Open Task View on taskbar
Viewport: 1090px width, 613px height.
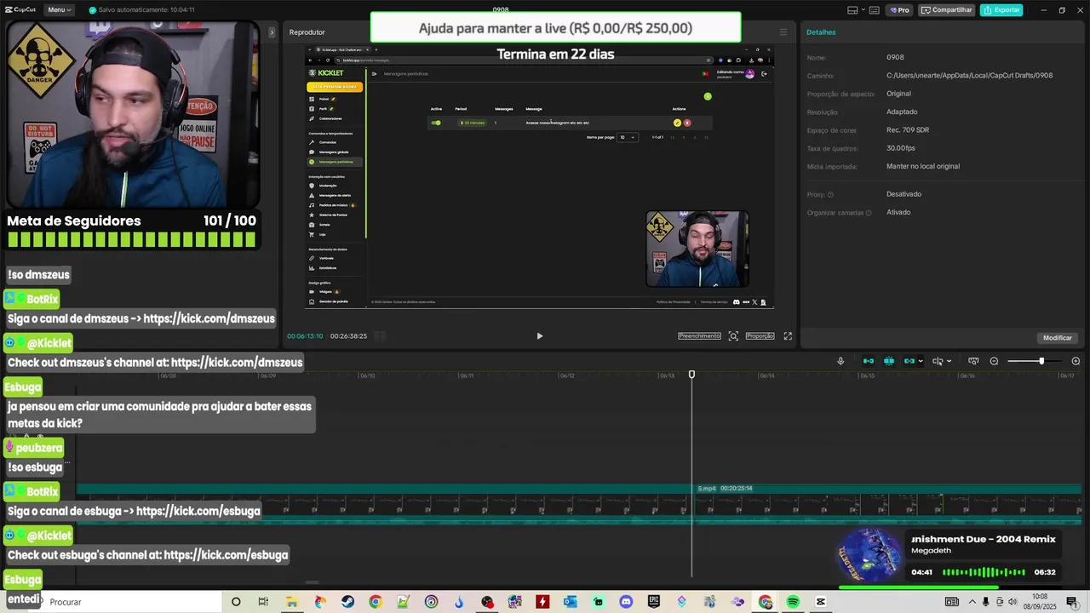263,602
